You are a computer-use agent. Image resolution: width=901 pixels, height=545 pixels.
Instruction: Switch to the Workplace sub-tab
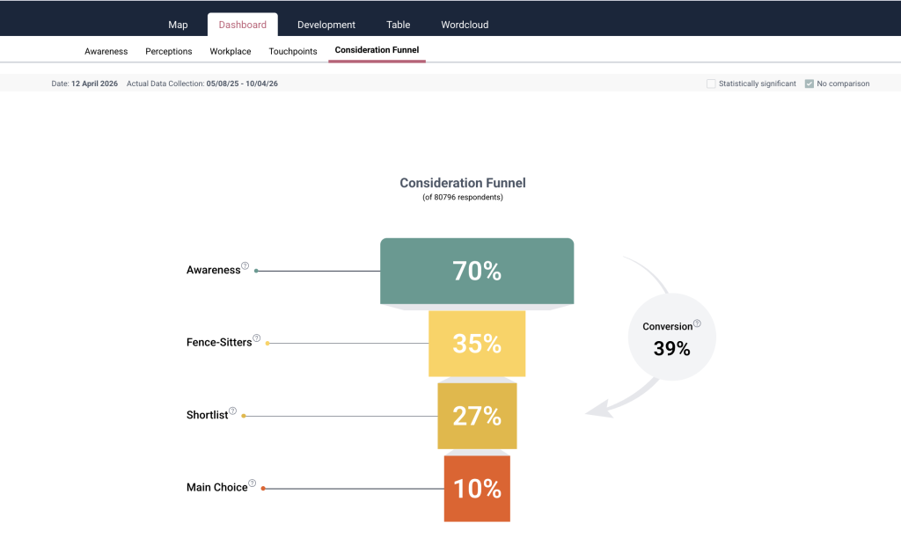231,51
